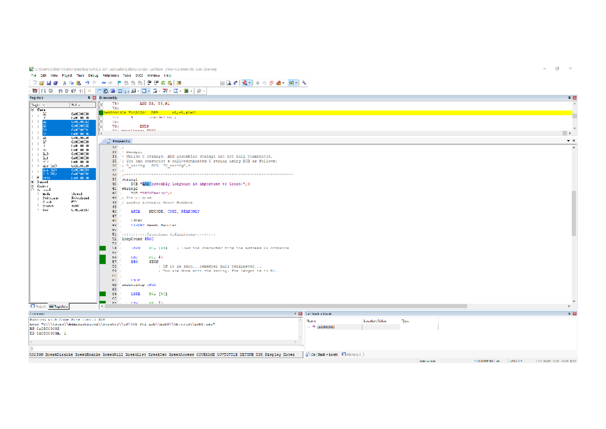Click the Navigate Back arrow icon
606x429 pixels.
coord(104,83)
